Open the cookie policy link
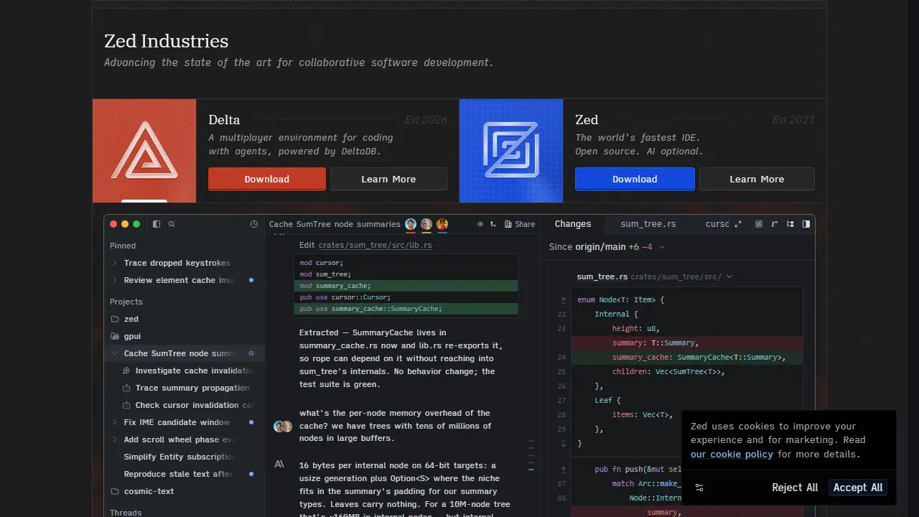This screenshot has height=517, width=919. pyautogui.click(x=732, y=454)
